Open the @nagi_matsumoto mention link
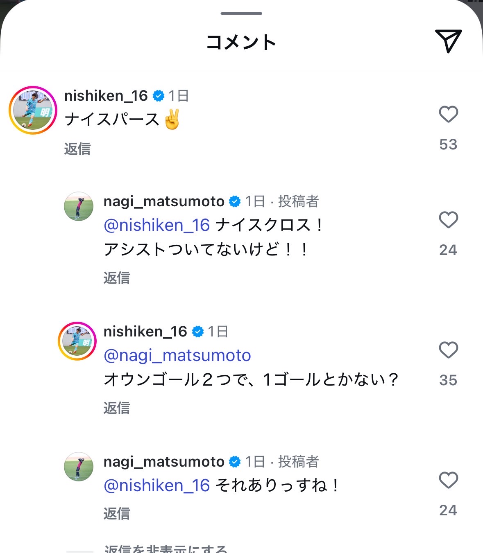Image resolution: width=483 pixels, height=553 pixels. [x=177, y=355]
